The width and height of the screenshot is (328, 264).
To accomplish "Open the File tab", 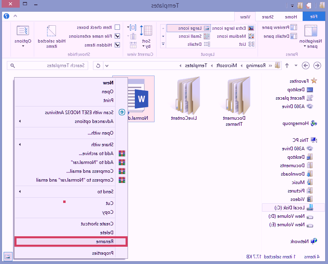I will coord(314,17).
